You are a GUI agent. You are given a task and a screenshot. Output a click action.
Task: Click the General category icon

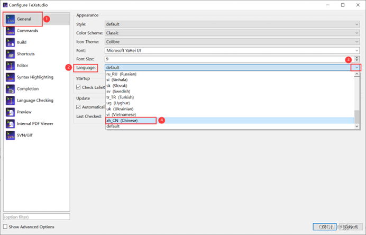[x=10, y=20]
